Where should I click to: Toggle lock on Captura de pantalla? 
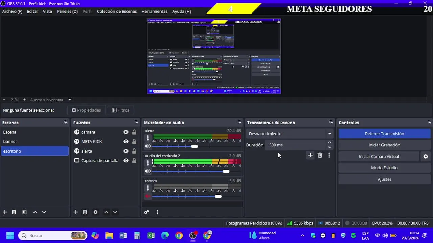click(134, 160)
